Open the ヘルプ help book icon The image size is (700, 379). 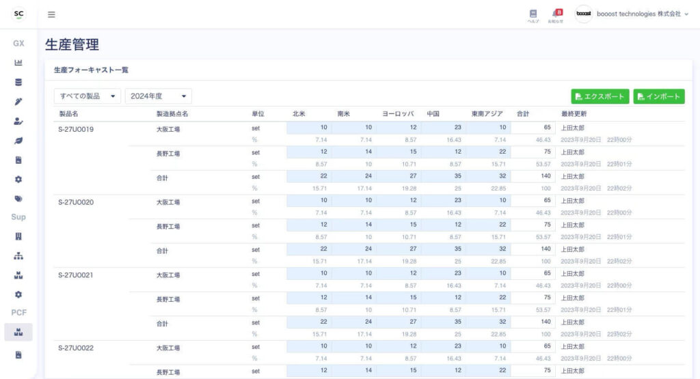click(x=533, y=15)
